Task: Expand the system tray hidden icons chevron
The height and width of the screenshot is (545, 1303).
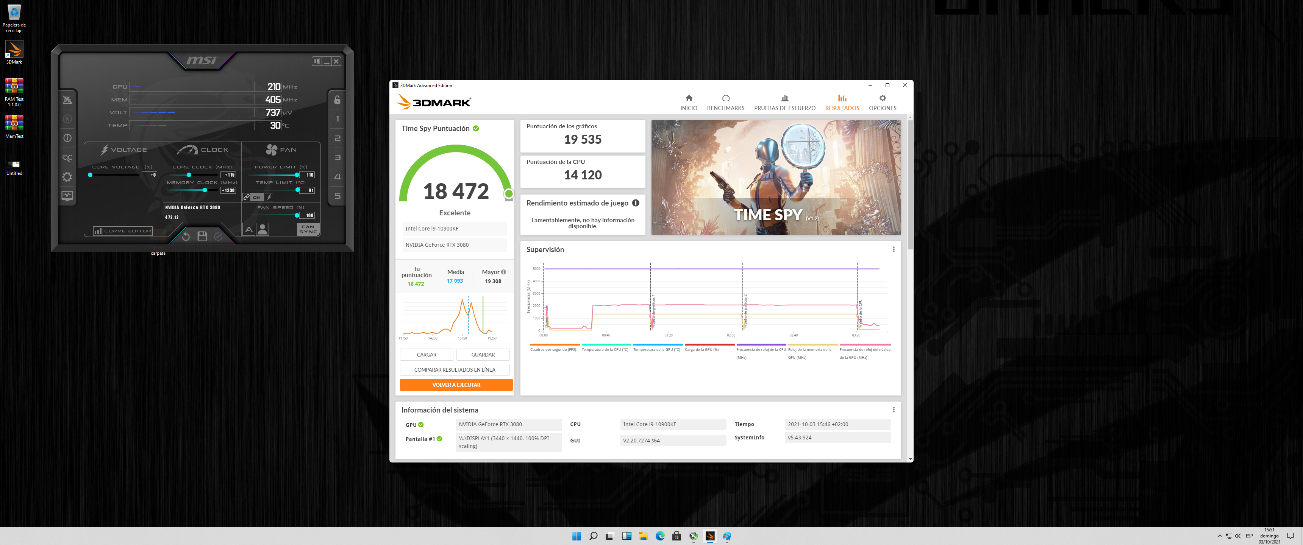Action: tap(1220, 536)
